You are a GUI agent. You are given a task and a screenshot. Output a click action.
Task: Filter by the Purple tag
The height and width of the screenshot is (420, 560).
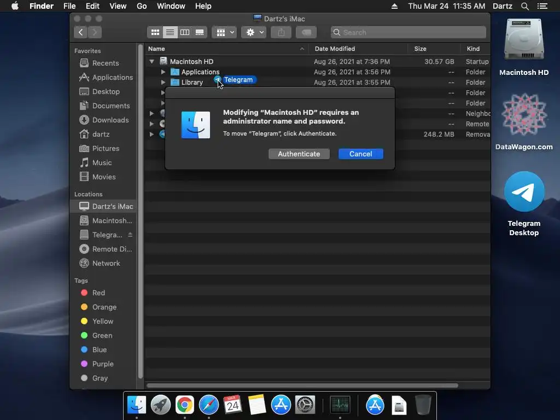click(x=97, y=364)
